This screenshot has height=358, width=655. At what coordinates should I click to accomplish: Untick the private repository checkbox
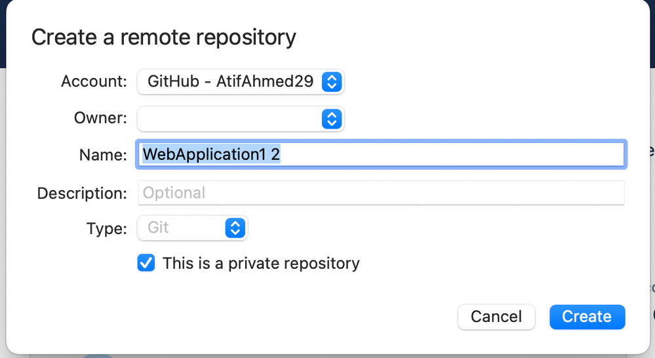pyautogui.click(x=146, y=263)
